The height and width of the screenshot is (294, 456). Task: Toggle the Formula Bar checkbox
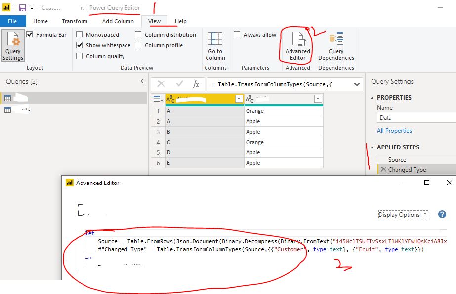29,34
